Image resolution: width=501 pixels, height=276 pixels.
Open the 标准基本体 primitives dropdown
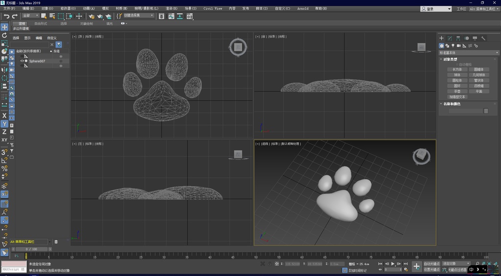point(469,53)
